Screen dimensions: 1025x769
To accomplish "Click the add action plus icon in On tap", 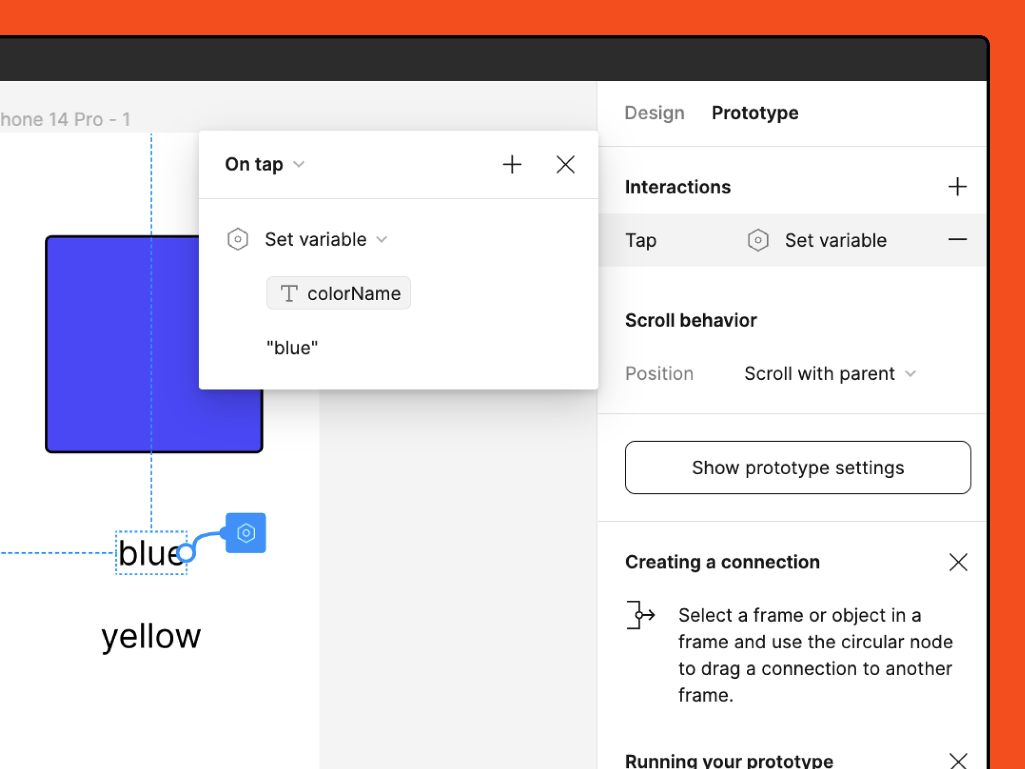I will pyautogui.click(x=514, y=165).
